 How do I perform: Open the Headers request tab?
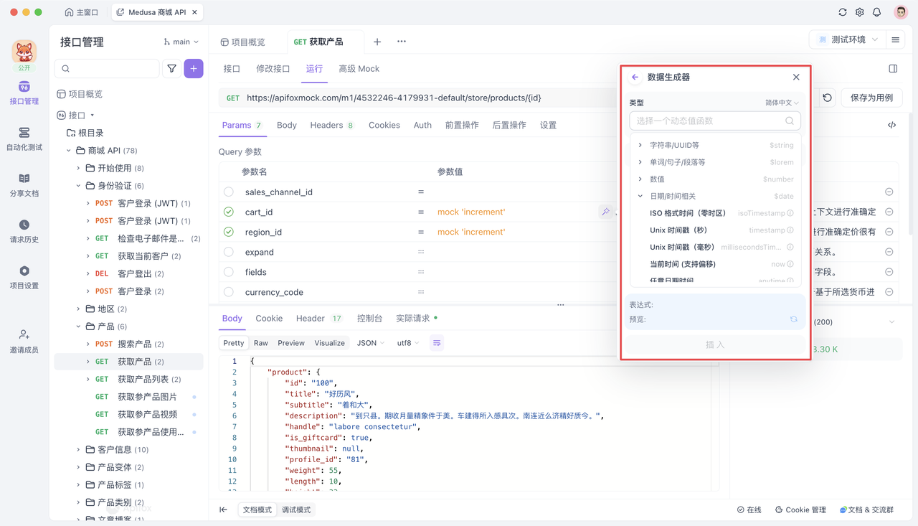(331, 125)
